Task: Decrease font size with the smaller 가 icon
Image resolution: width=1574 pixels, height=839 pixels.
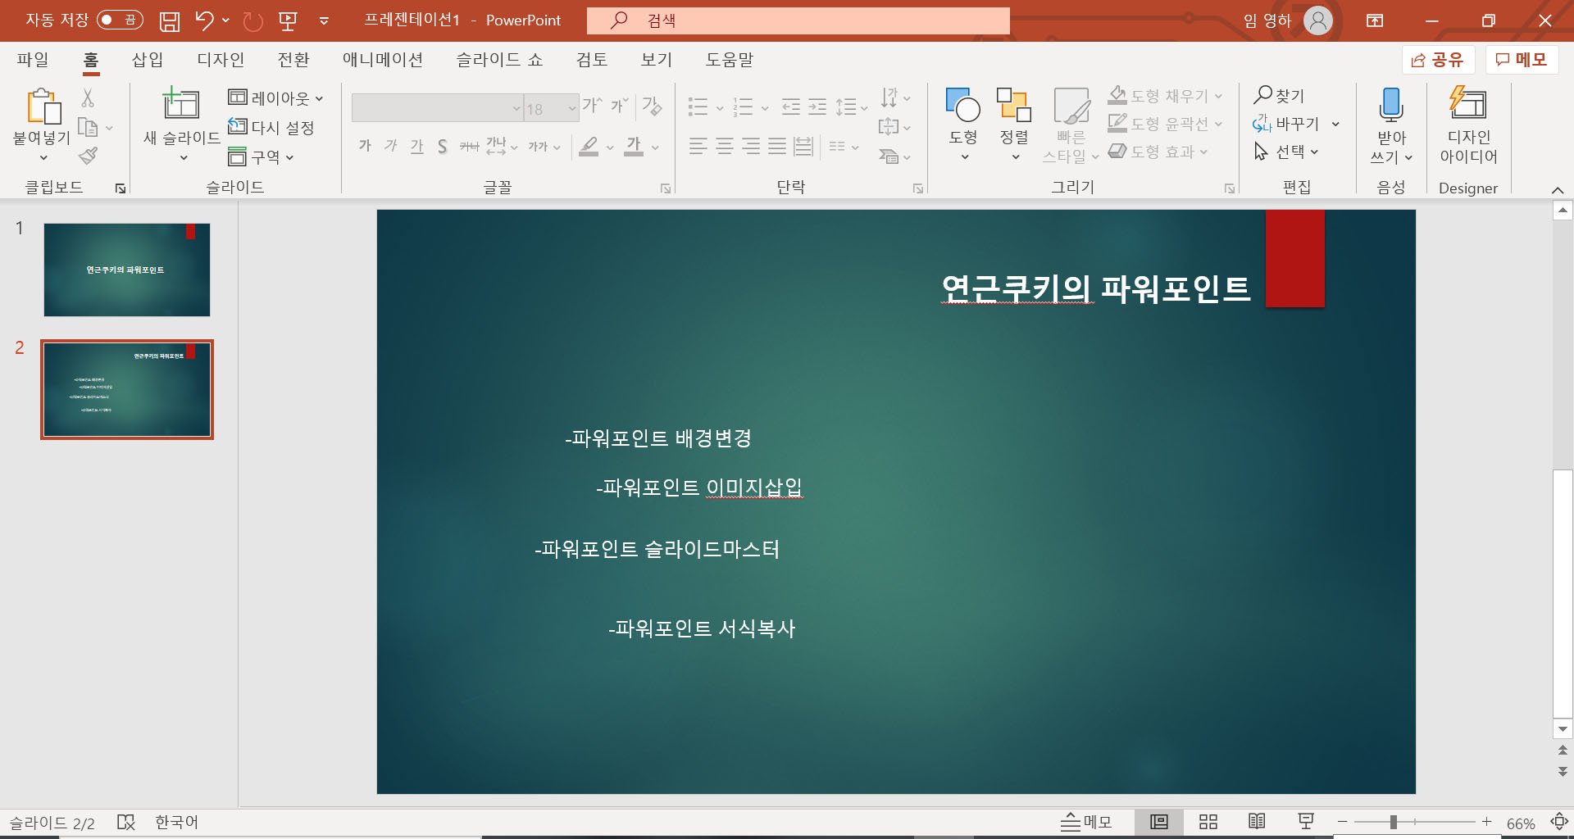Action: [x=620, y=106]
